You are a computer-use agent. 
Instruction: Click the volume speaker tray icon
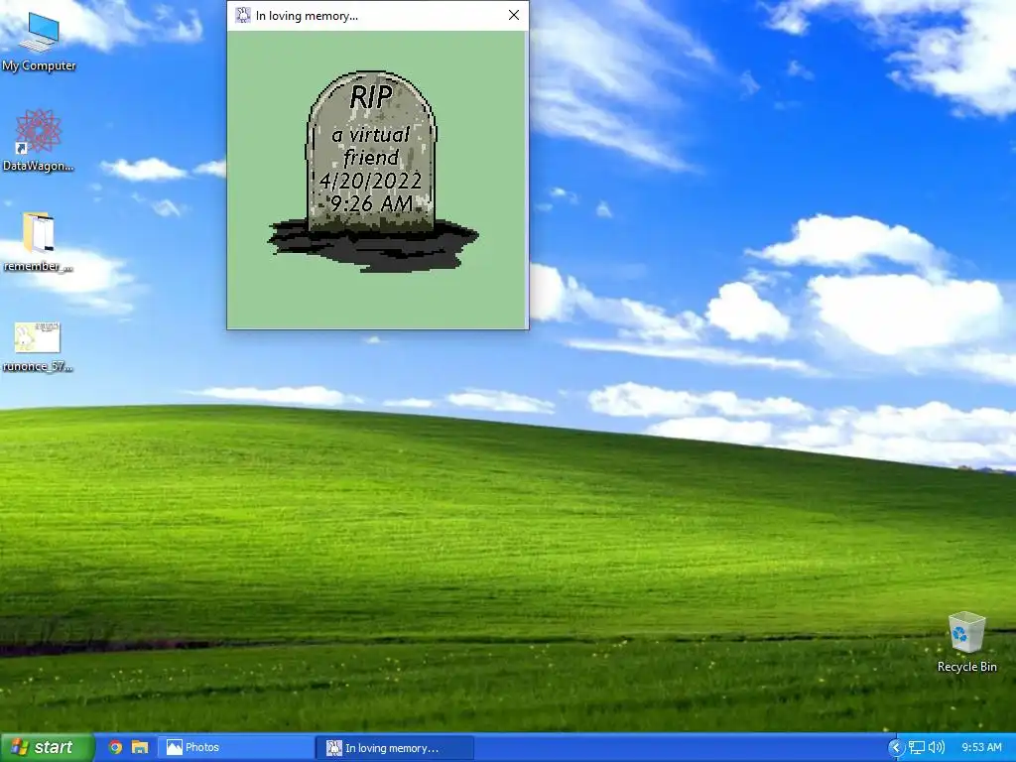[x=937, y=748]
